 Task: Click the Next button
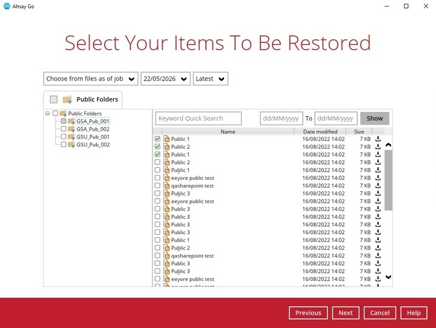coord(346,313)
